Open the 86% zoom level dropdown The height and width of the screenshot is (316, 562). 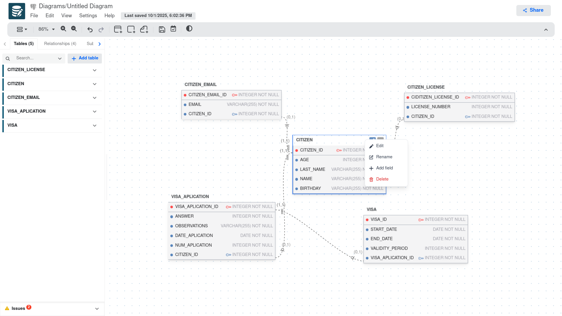[47, 29]
